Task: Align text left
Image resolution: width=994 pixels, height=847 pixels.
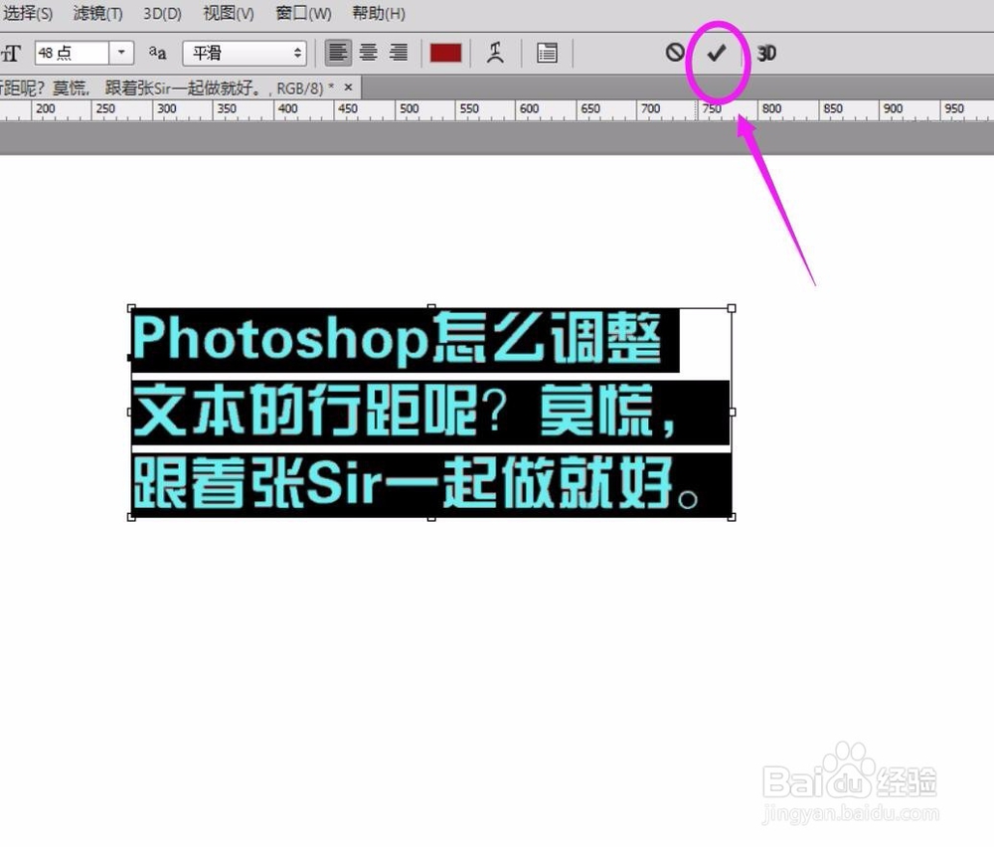Action: click(x=338, y=53)
